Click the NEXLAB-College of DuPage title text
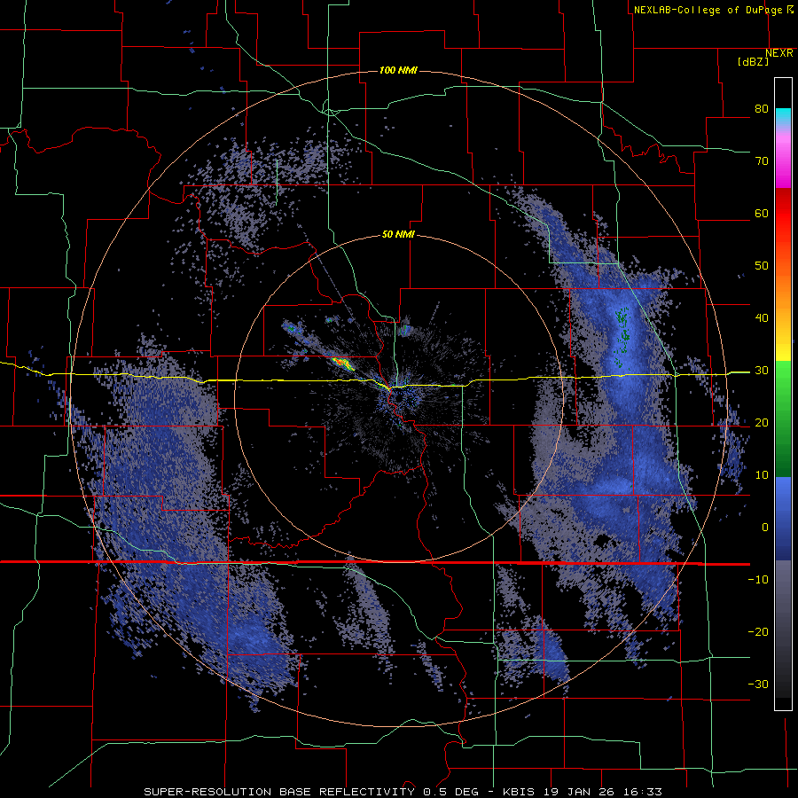Screen dimensions: 798x798 click(708, 10)
